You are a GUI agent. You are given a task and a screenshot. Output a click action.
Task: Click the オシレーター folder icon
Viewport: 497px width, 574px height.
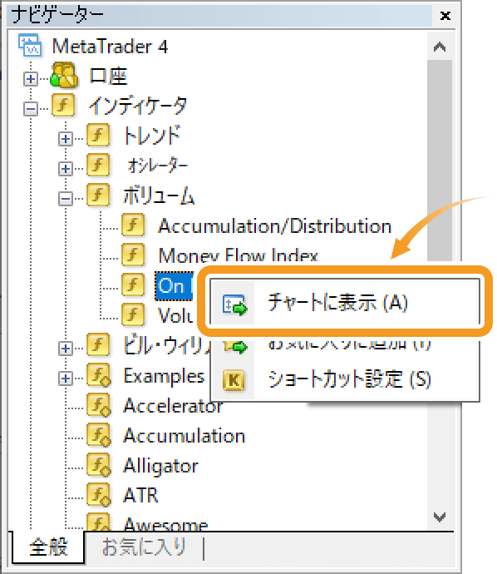click(98, 165)
